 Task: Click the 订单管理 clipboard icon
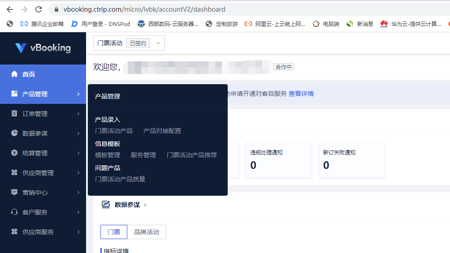(x=14, y=114)
